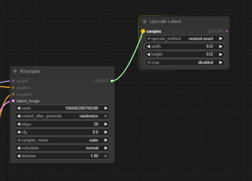Viewport: 252px width, 181px height.
Task: Click the width value field
Action: (x=185, y=47)
